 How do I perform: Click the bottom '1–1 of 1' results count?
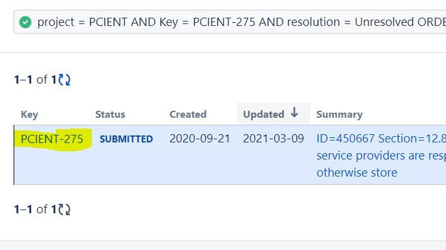[35, 209]
